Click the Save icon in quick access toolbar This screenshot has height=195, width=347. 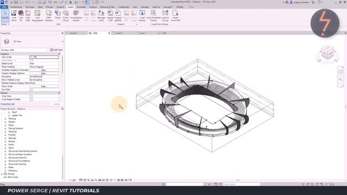[x=16, y=2]
